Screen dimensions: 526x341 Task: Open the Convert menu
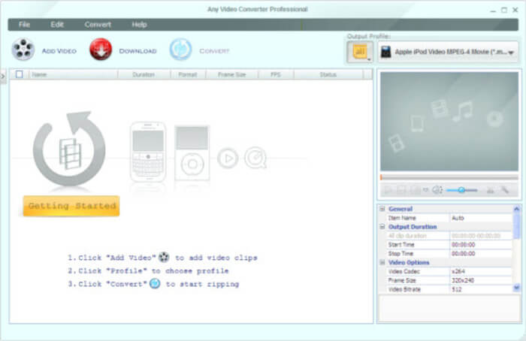click(98, 24)
